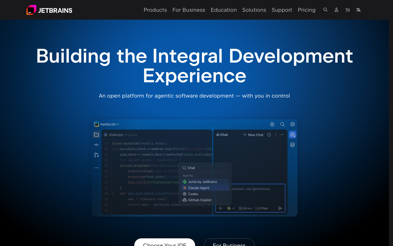Viewport: 393px width, 246px height.
Task: Click the AI swirl icon in IDE title bar
Action: [x=272, y=124]
